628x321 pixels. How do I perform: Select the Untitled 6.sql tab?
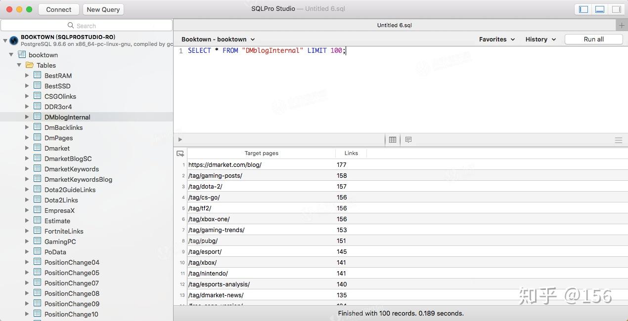click(394, 25)
